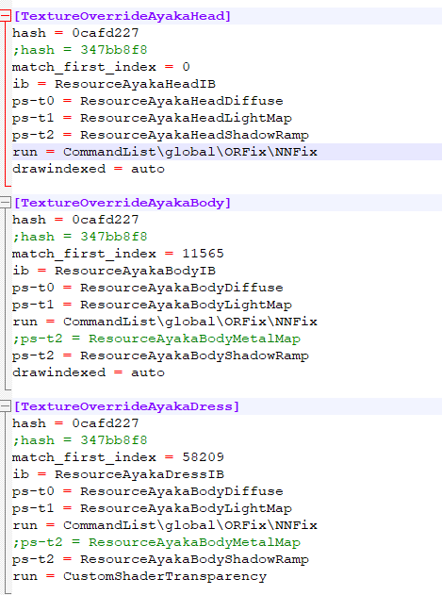Click drawindexed = auto in the Body section
This screenshot has width=442, height=595.
pyautogui.click(x=89, y=372)
